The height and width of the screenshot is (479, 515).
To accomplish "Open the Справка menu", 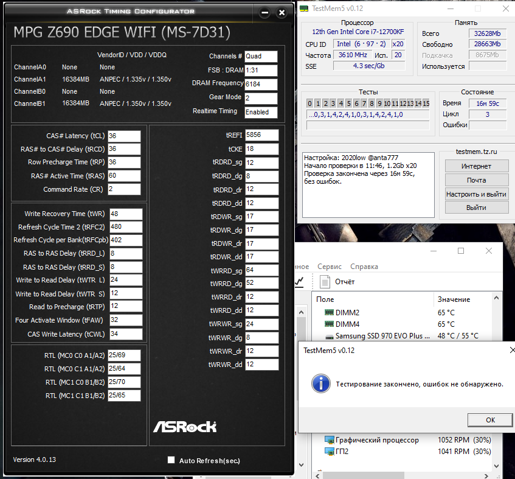I will pyautogui.click(x=364, y=267).
